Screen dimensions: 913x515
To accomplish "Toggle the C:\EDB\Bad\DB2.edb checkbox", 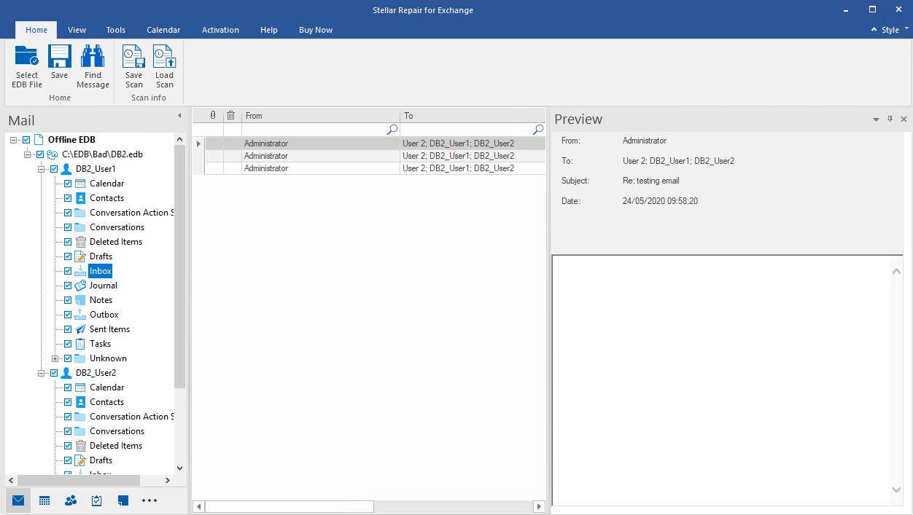I will pyautogui.click(x=40, y=154).
